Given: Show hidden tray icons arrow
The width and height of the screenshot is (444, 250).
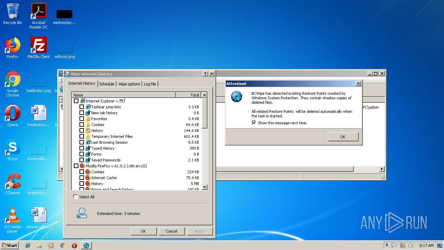Looking at the screenshot, I should point(387,245).
